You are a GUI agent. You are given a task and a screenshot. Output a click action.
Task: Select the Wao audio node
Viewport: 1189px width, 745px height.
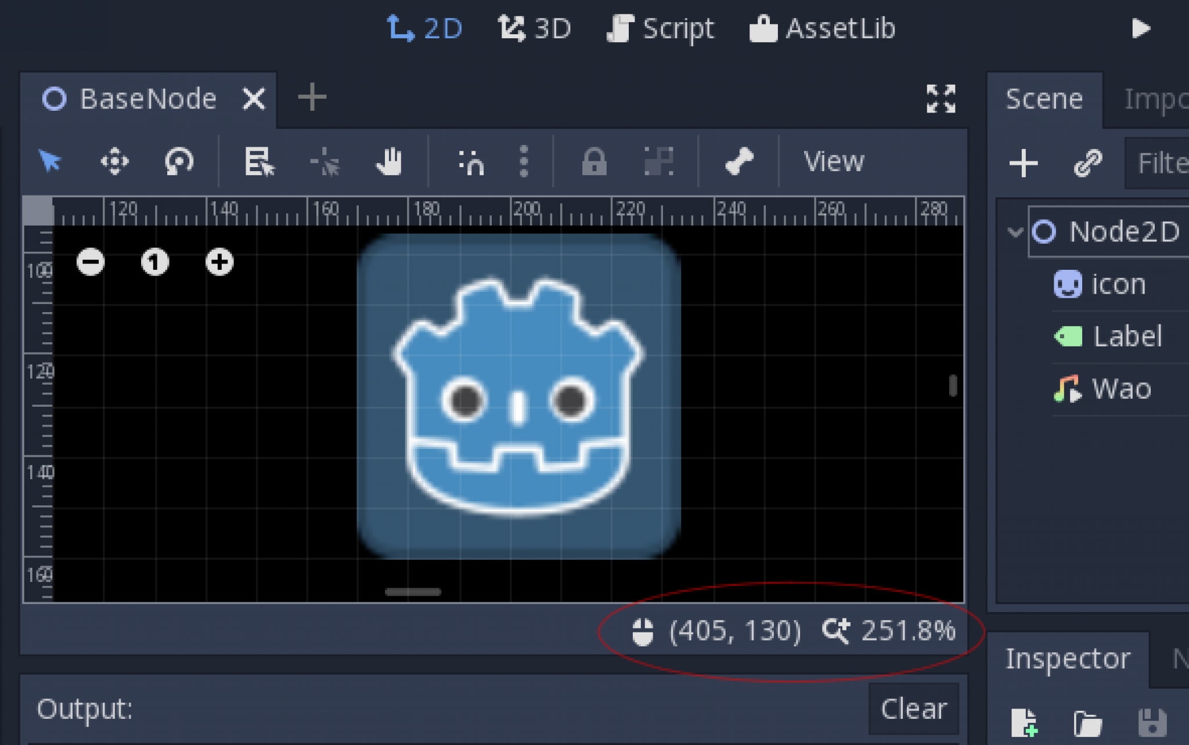(1120, 389)
